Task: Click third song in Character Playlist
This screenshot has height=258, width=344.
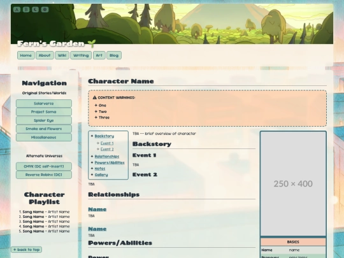Action: tap(46, 221)
